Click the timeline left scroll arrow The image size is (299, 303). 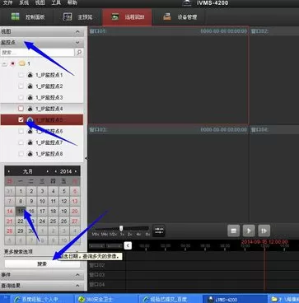128,245
